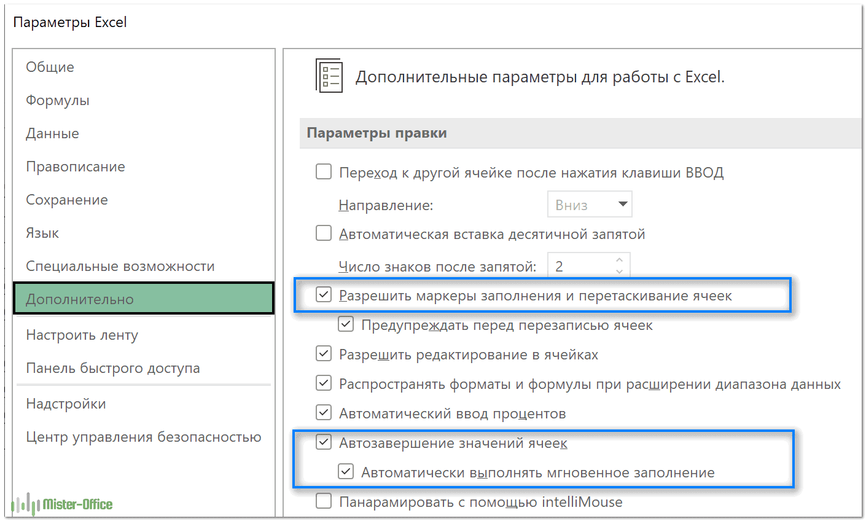
Task: Toggle Предупреждать перед перезаписью ячеек checkbox
Action: tap(346, 324)
